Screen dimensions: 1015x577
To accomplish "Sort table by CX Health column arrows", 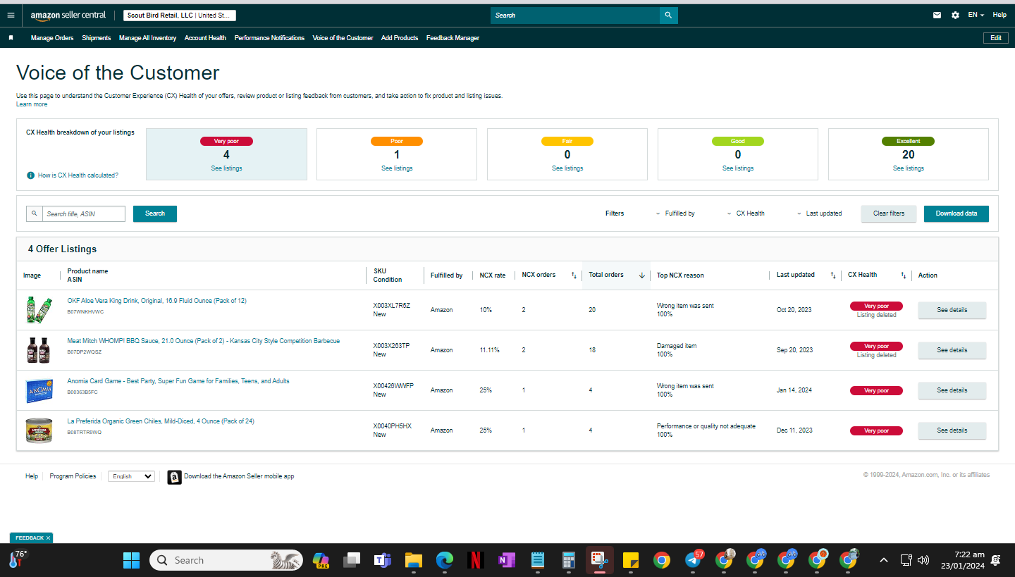I will (x=904, y=275).
